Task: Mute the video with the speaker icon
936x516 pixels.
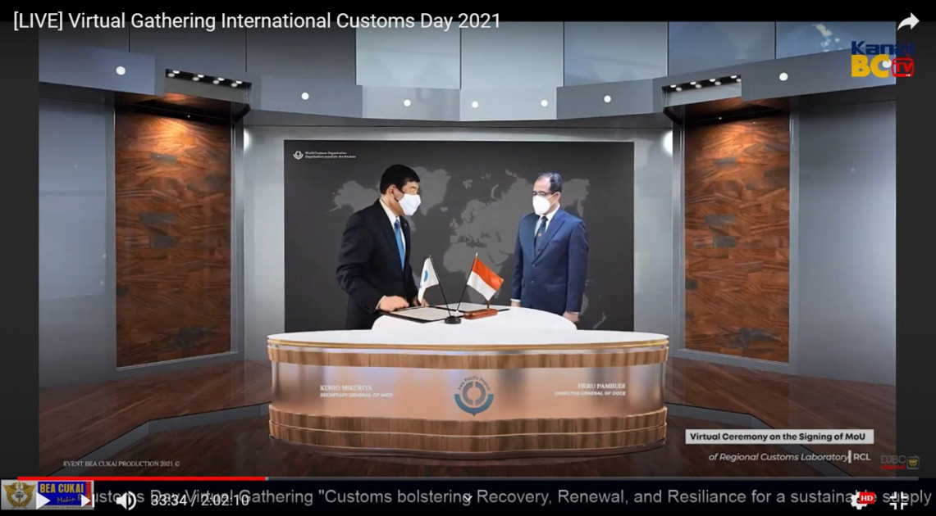Action: click(126, 500)
